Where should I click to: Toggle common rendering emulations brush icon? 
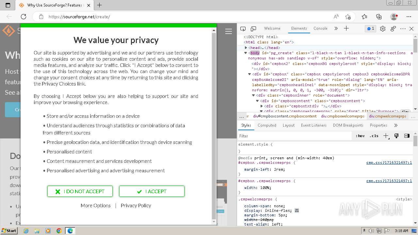click(396, 136)
